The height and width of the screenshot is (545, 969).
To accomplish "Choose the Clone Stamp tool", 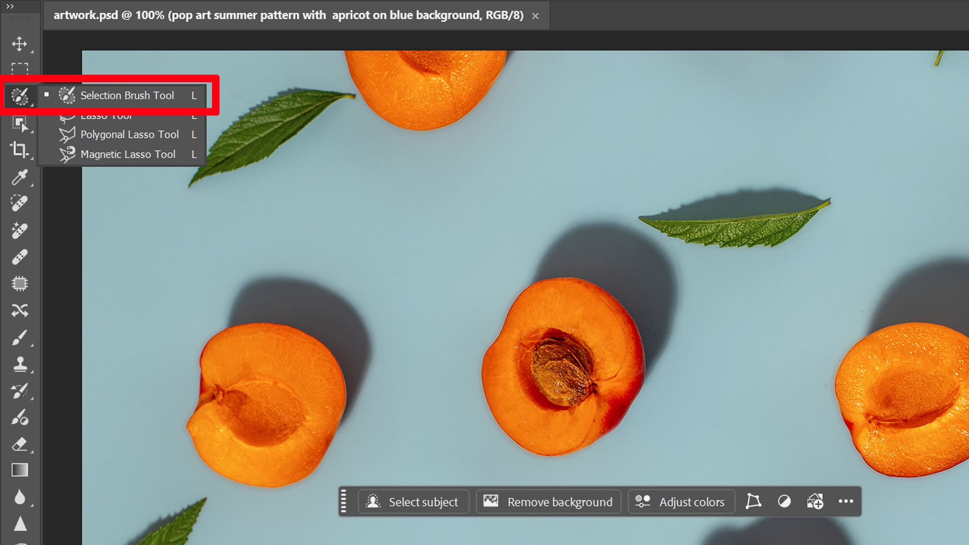I will click(20, 364).
